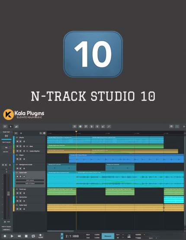
Task: Click the Add send button
Action: (6, 230)
